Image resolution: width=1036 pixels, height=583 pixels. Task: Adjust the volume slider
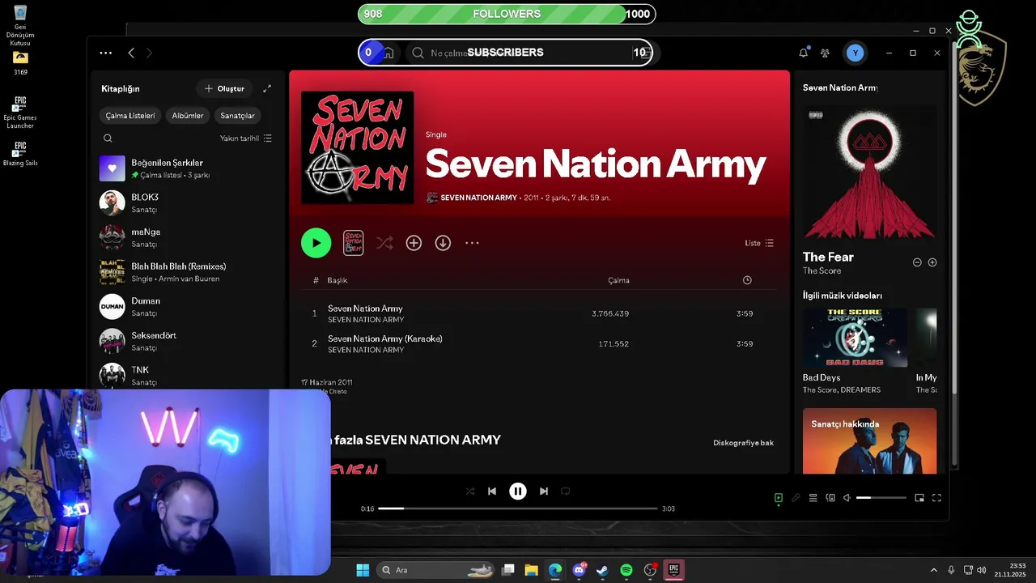click(x=881, y=498)
